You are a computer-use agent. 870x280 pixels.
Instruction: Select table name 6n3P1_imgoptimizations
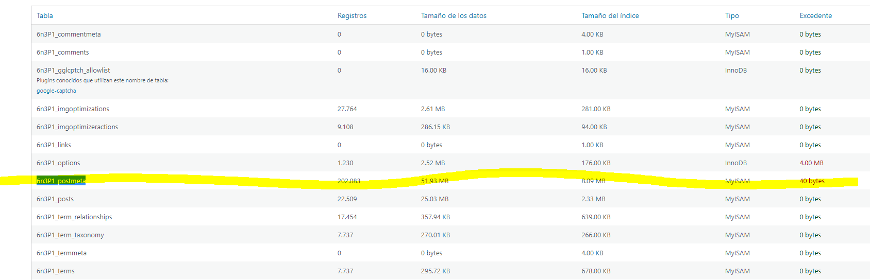[73, 109]
